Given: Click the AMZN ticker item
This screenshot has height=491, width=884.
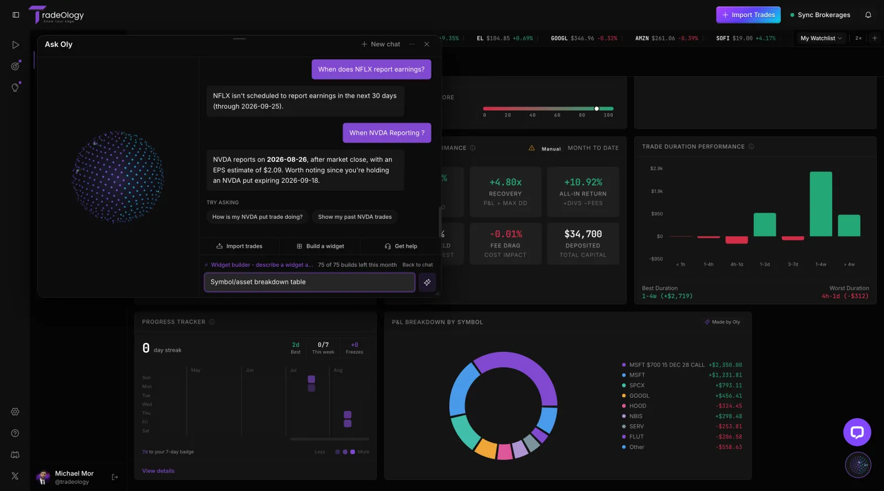Looking at the screenshot, I should pyautogui.click(x=666, y=38).
